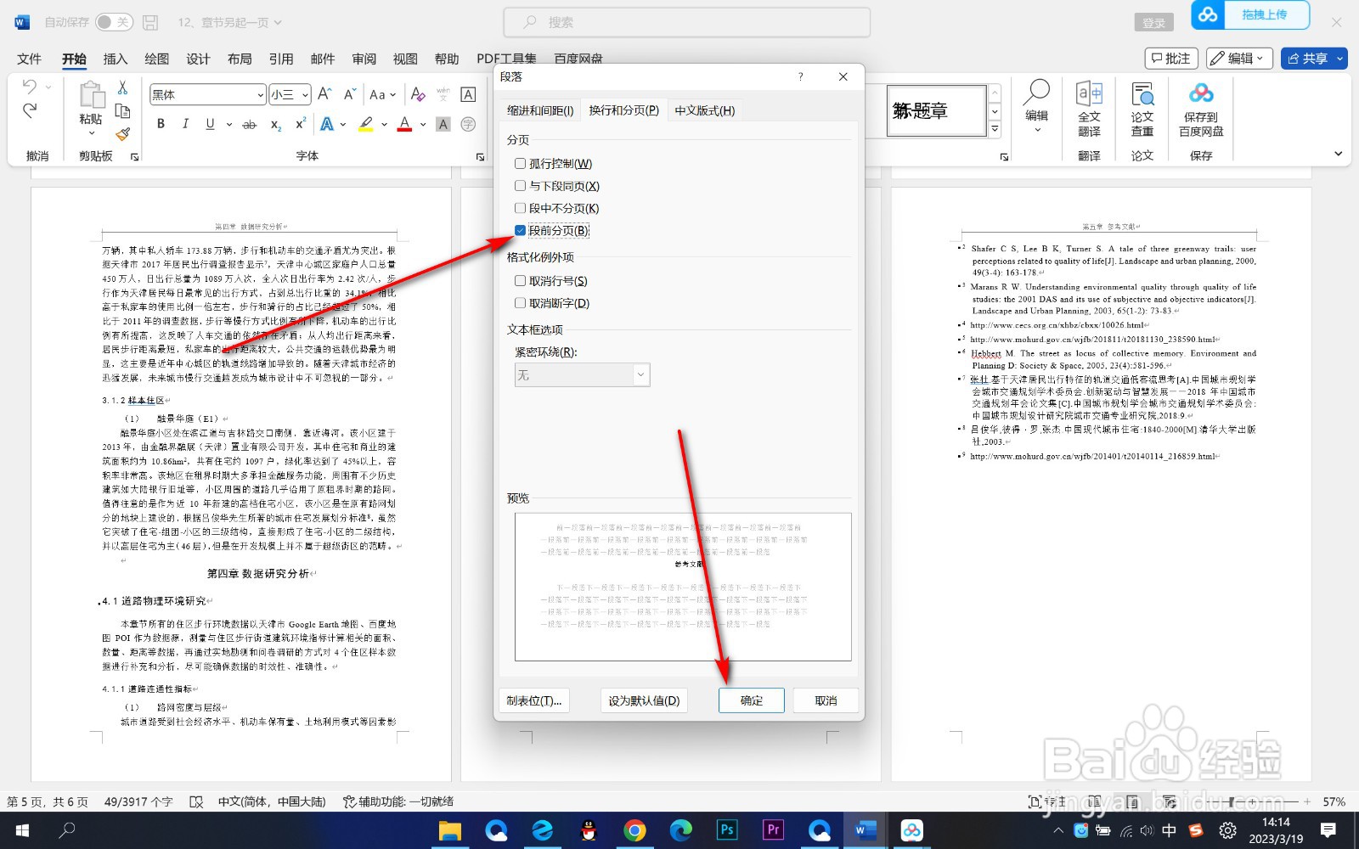Expand the underline style dropdown arrow
This screenshot has width=1359, height=849.
[228, 124]
